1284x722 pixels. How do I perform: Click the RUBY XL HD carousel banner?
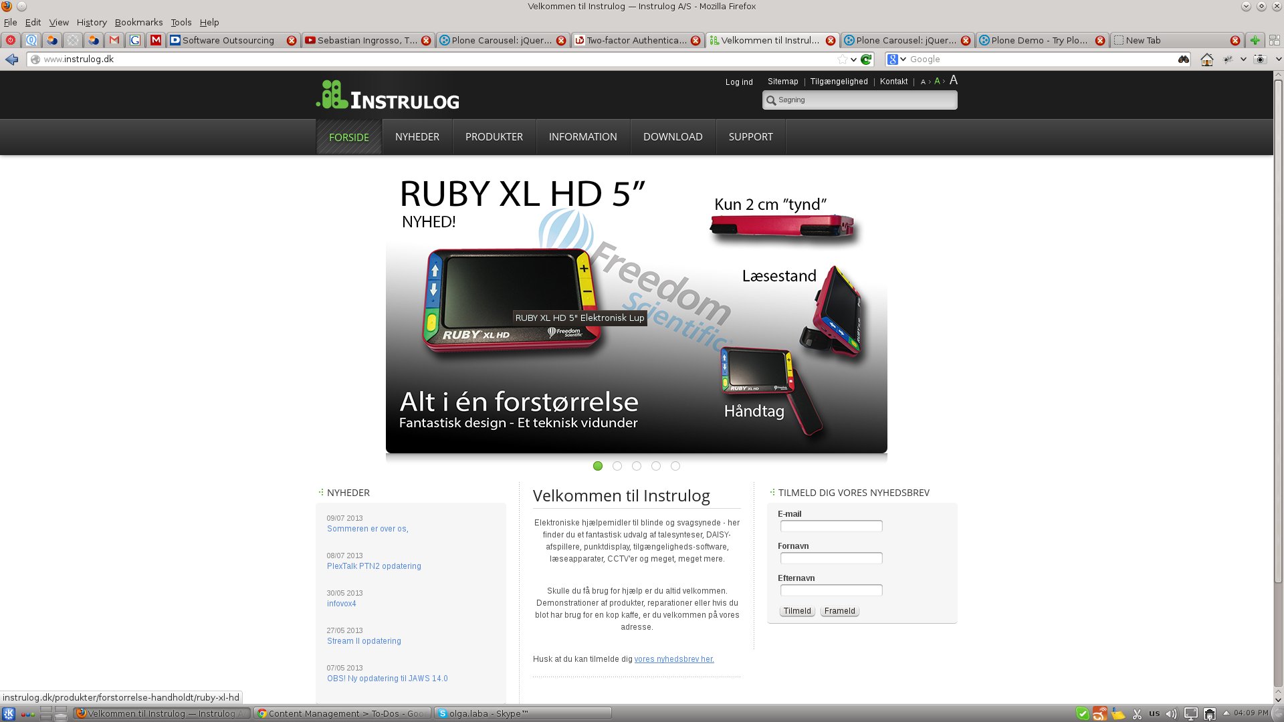tap(637, 311)
